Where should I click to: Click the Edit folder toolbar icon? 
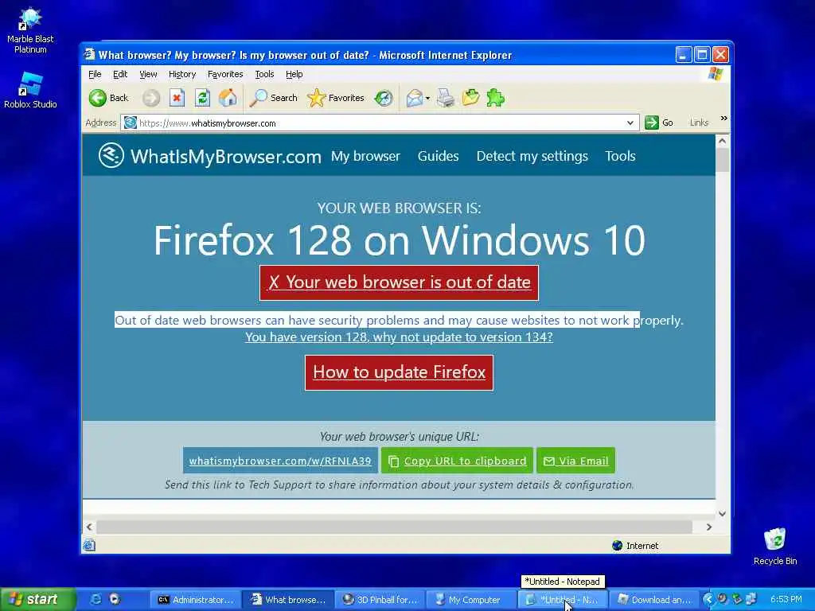click(470, 98)
